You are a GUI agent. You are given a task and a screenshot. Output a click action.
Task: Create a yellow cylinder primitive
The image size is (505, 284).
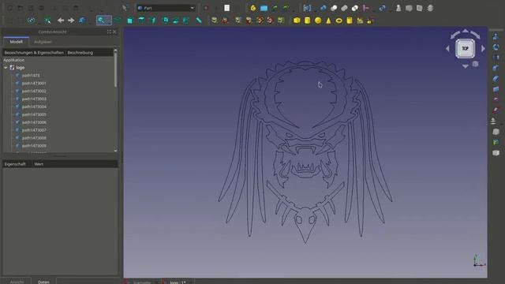coord(307,21)
